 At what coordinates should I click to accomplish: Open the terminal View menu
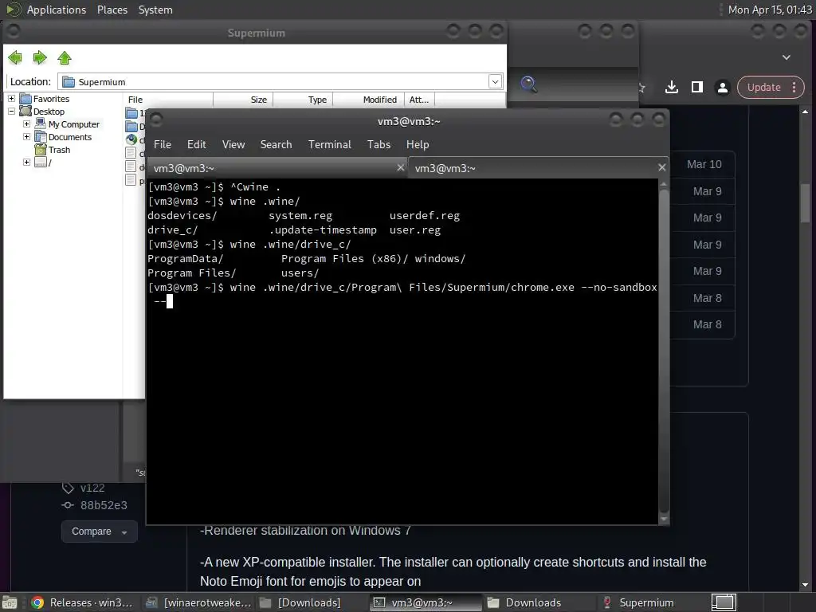coord(233,145)
